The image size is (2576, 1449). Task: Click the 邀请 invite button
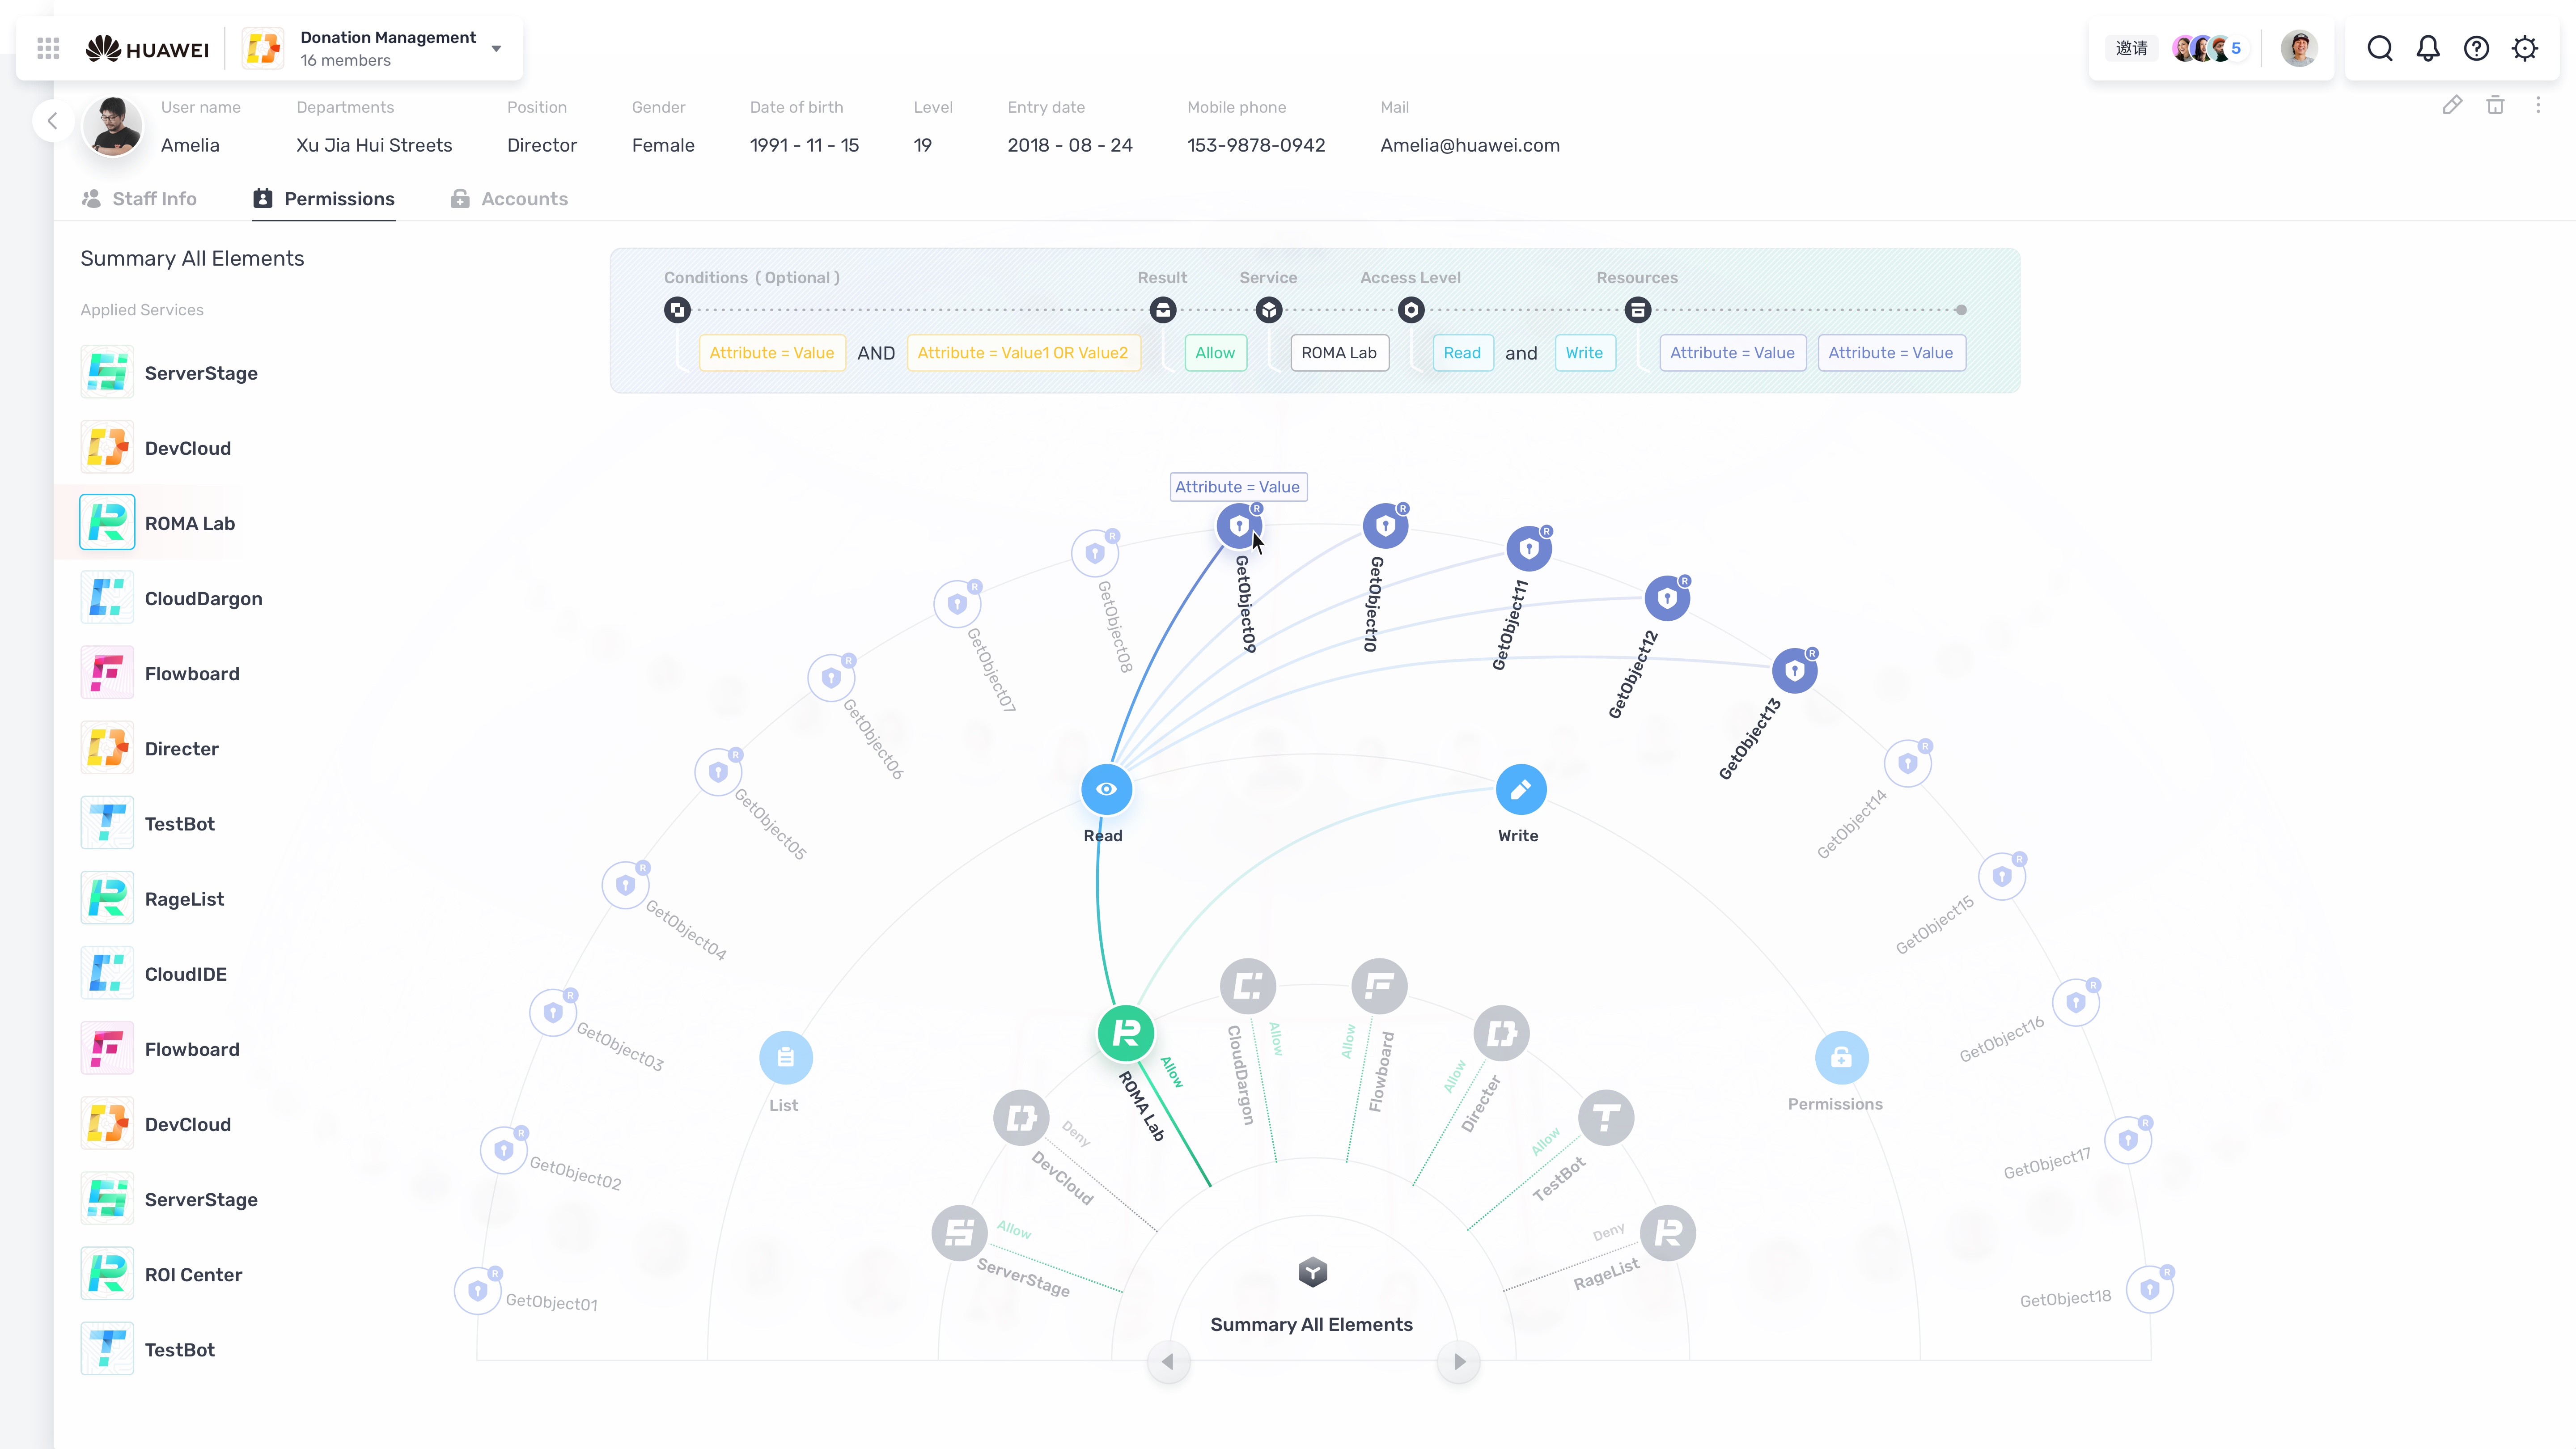[x=2131, y=47]
